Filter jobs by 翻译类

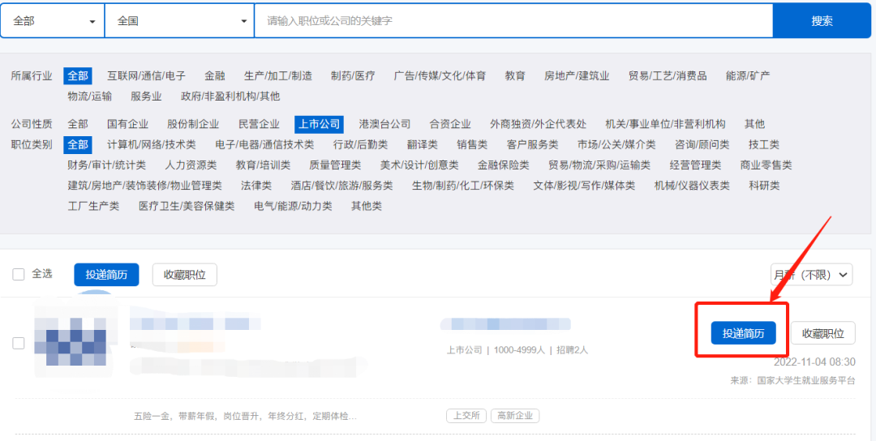pos(422,144)
